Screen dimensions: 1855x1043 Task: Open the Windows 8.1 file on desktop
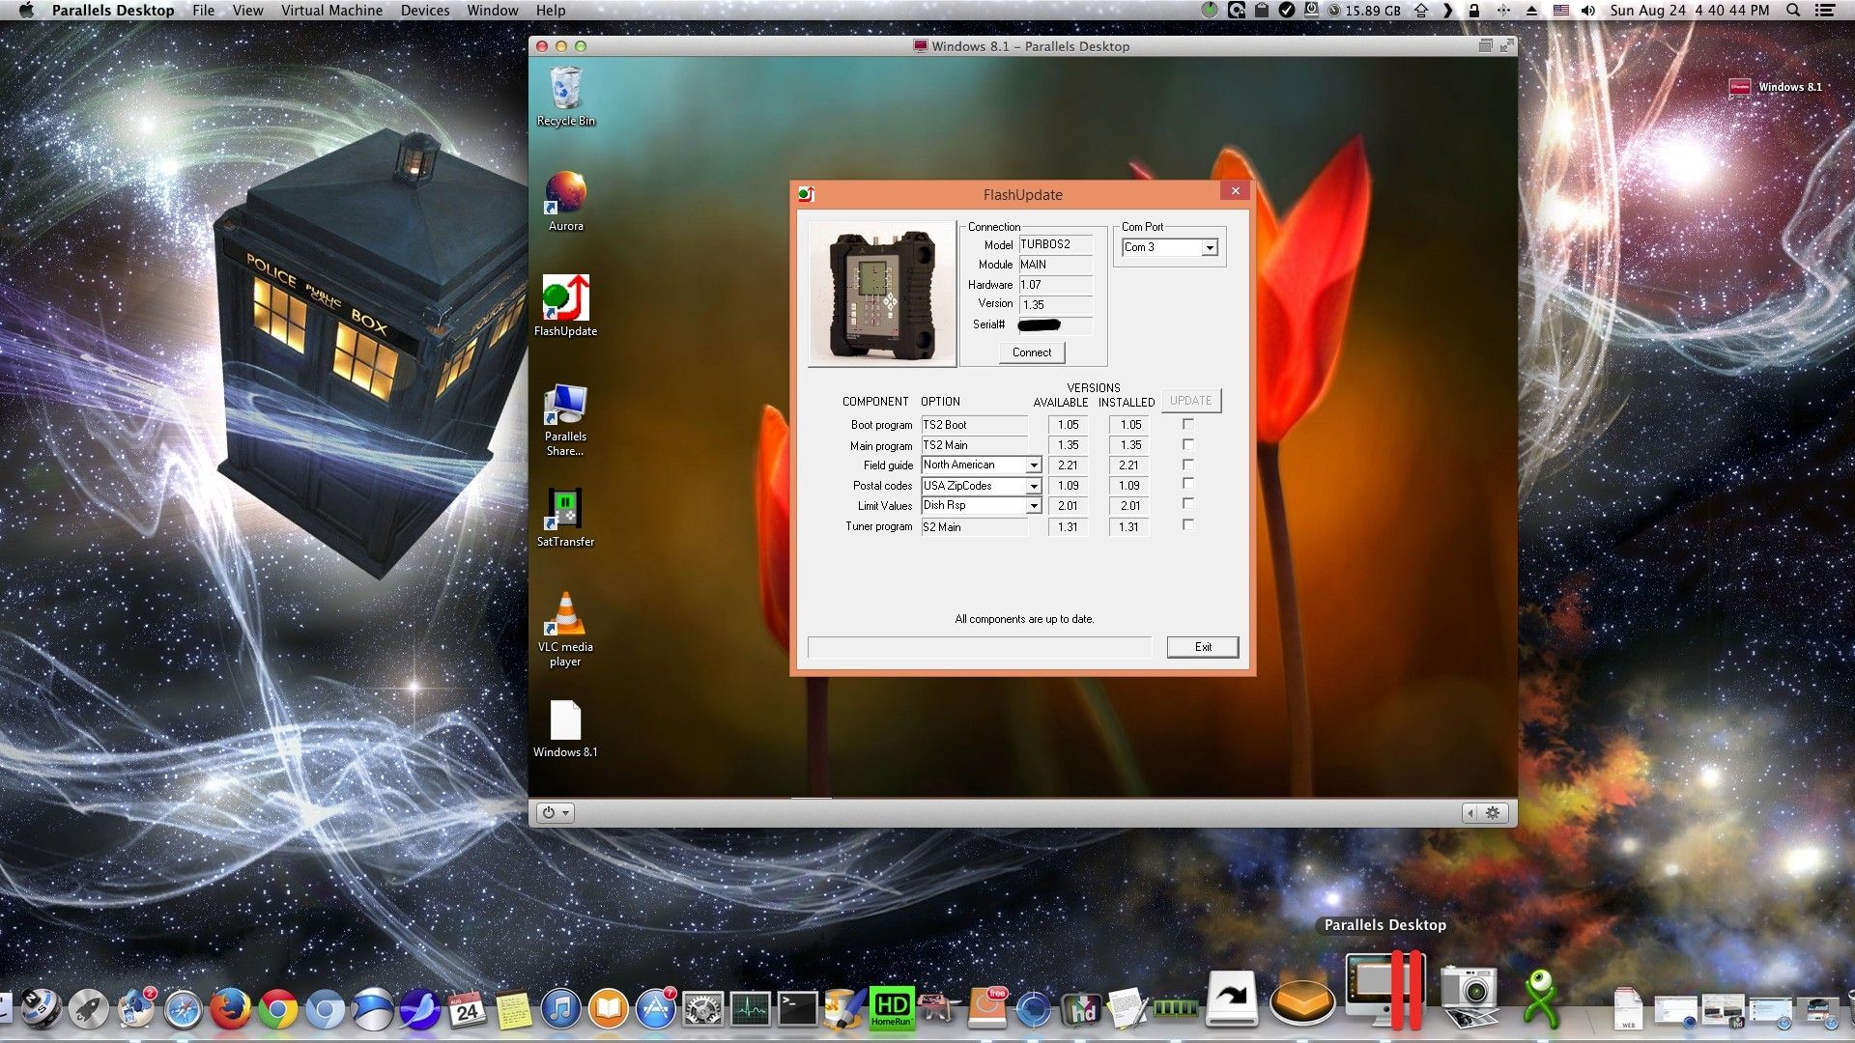(565, 720)
